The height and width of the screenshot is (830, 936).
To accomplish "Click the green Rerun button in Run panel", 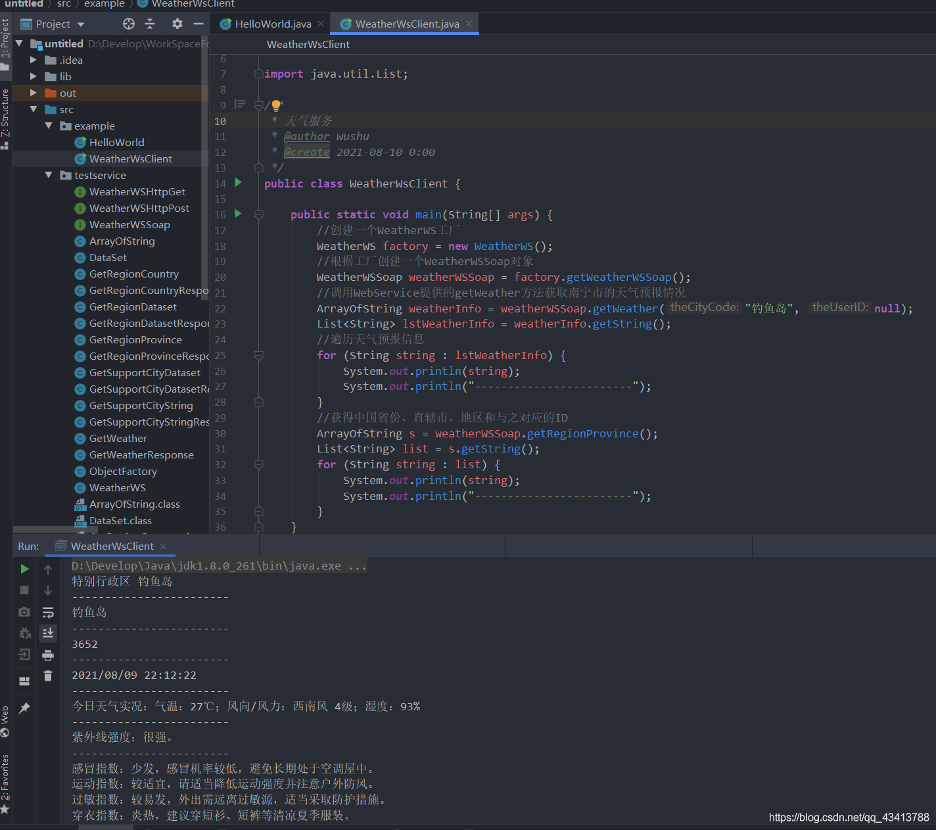I will pyautogui.click(x=24, y=569).
